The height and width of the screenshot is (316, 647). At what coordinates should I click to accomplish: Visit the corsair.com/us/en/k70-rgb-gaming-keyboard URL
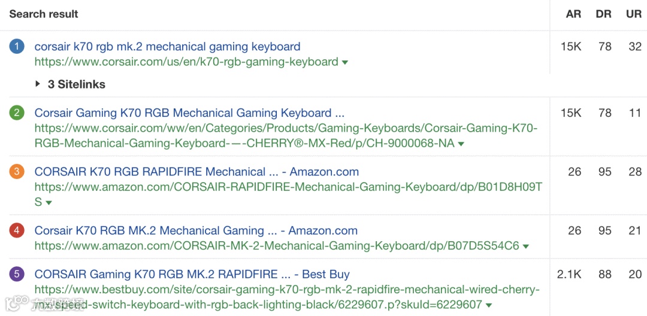point(186,62)
